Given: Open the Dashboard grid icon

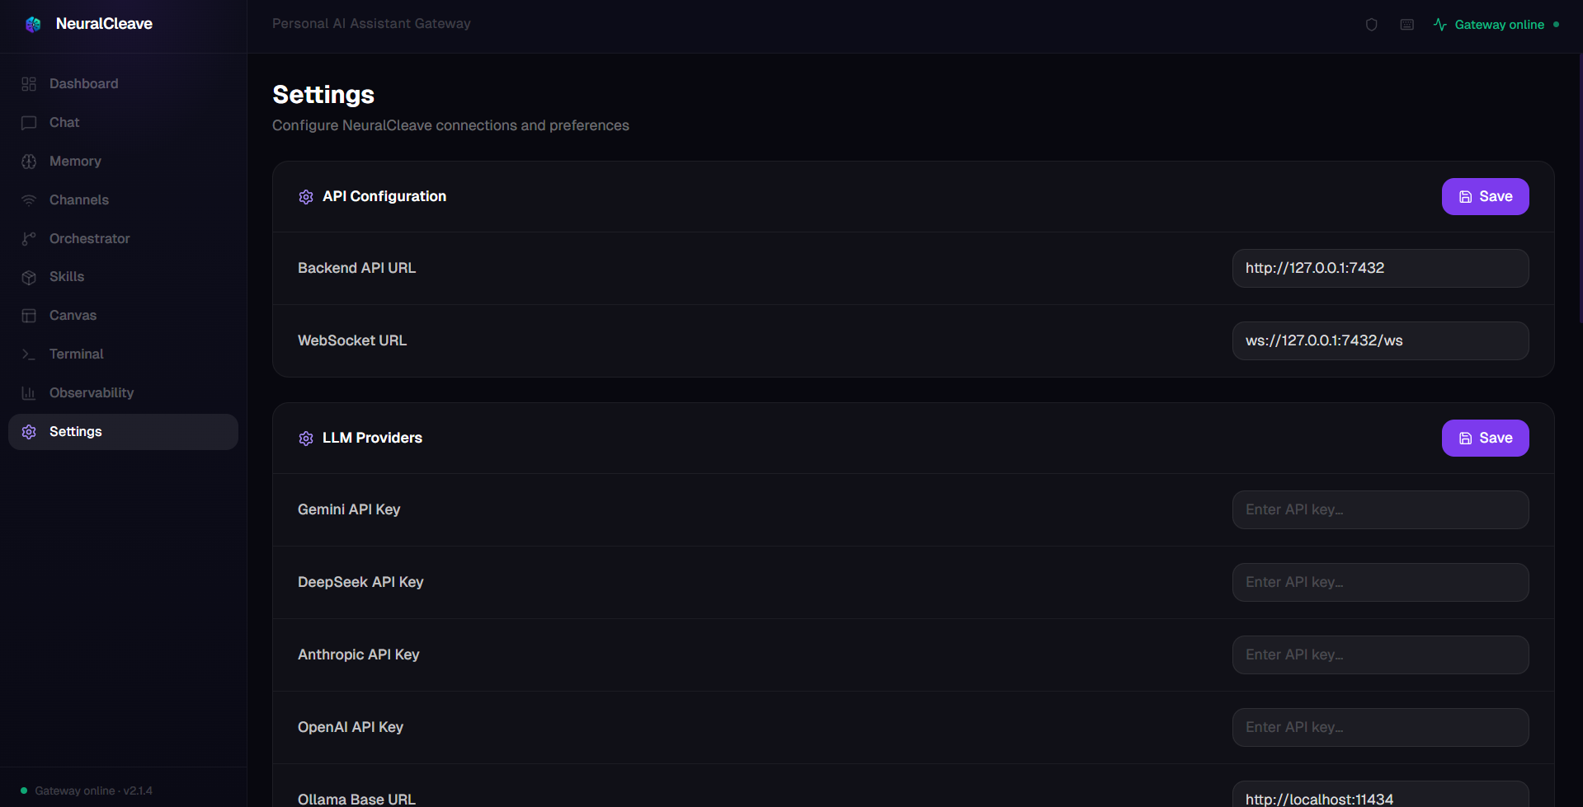Looking at the screenshot, I should click(x=29, y=84).
